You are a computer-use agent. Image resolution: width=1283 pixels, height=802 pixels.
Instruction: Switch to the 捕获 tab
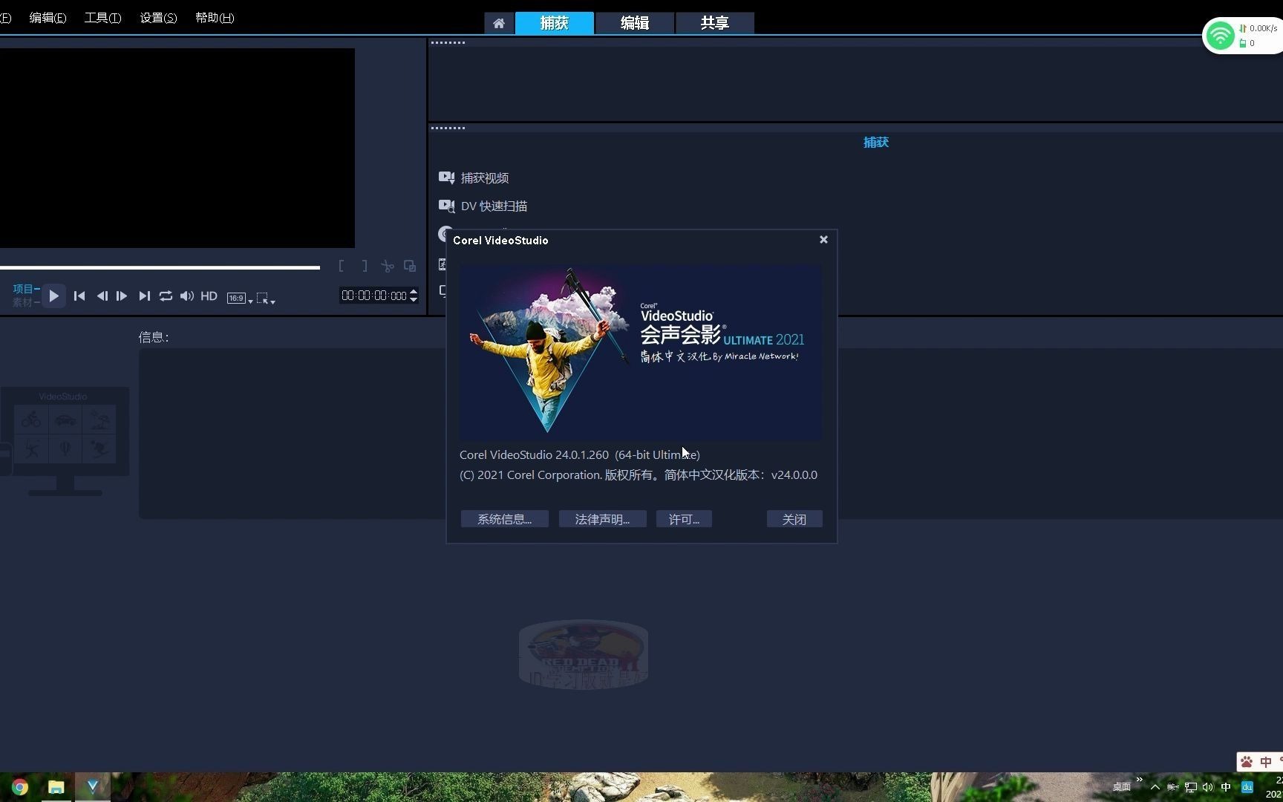[555, 23]
